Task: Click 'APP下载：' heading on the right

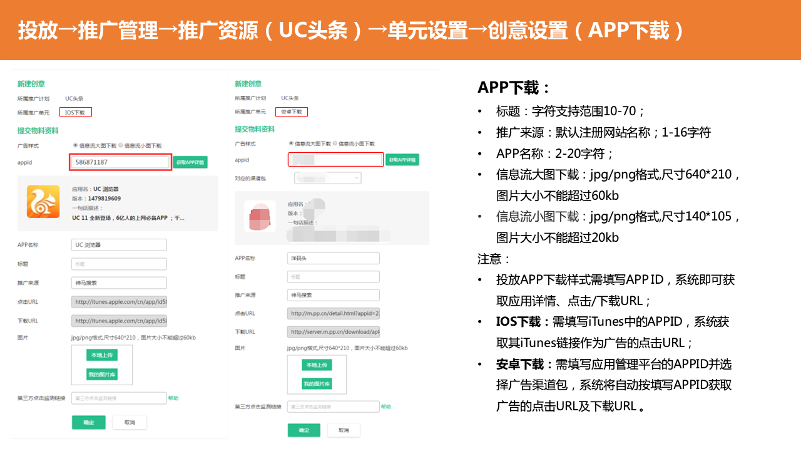Action: point(514,87)
